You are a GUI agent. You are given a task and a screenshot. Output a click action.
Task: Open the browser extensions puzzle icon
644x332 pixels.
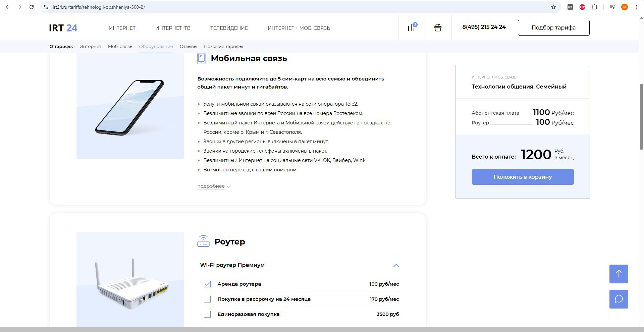(x=594, y=7)
